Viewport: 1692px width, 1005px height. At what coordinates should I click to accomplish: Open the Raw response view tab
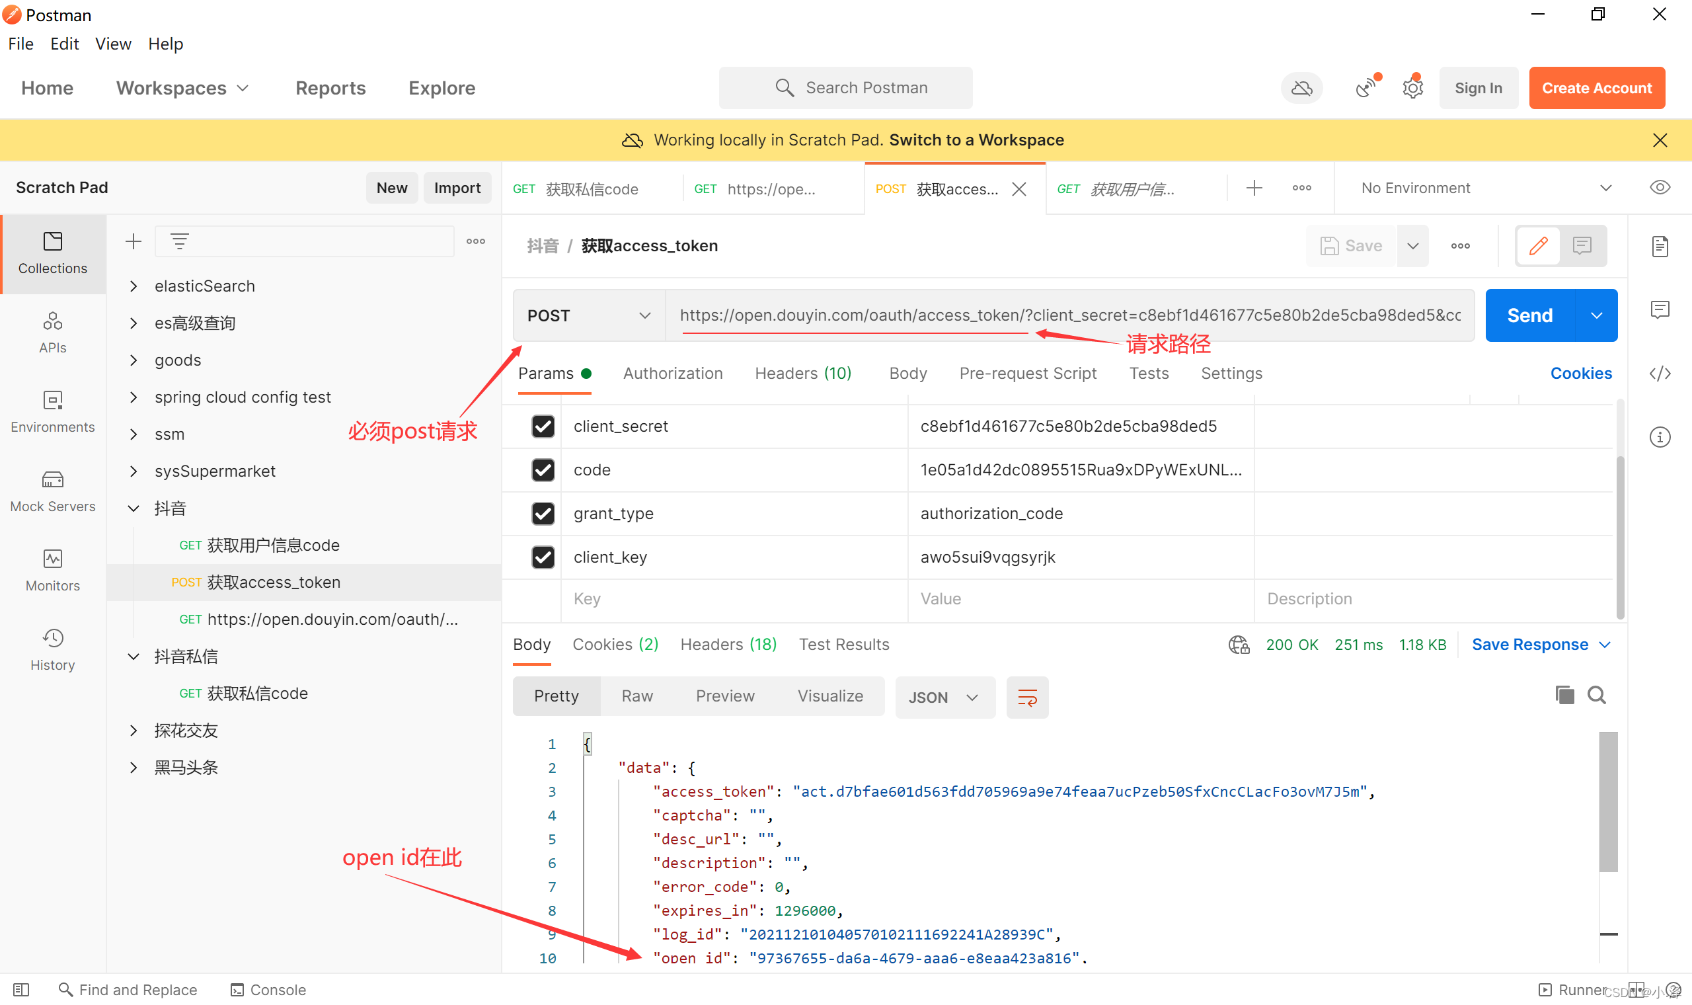pyautogui.click(x=637, y=696)
